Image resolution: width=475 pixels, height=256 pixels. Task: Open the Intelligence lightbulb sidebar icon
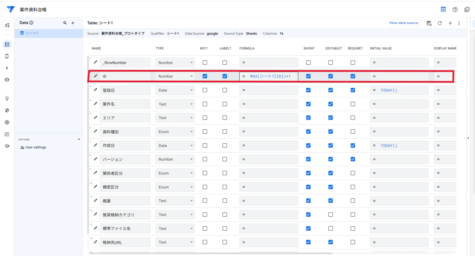7,99
